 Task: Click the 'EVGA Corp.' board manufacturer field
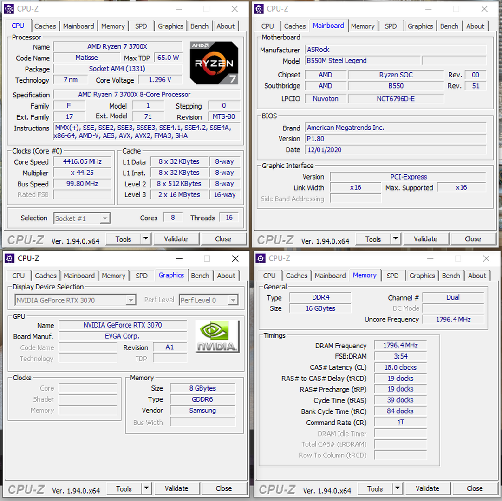click(x=123, y=336)
